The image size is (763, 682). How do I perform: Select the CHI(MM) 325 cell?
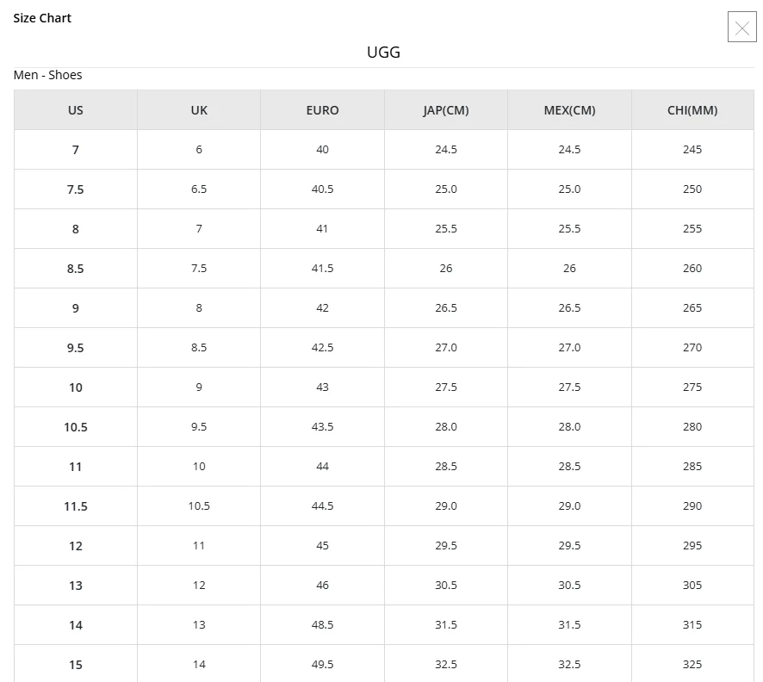pos(692,665)
